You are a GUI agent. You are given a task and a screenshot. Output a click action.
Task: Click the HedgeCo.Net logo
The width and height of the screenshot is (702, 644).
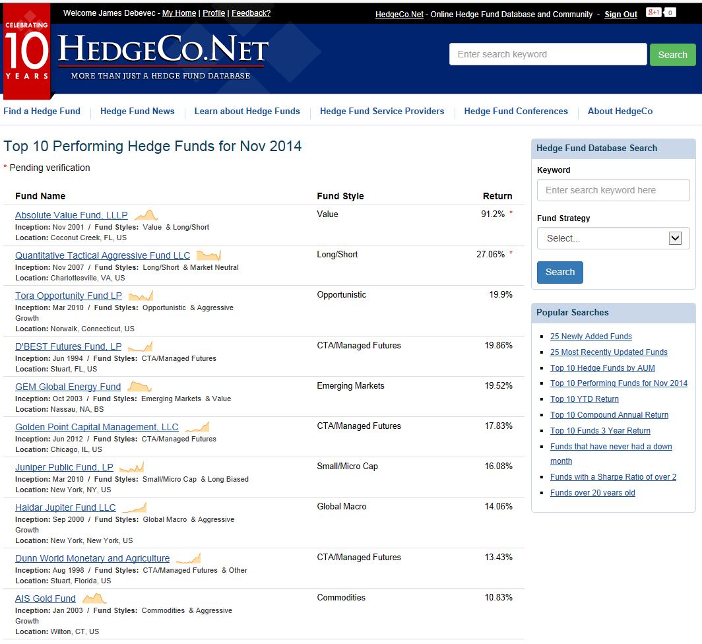click(163, 57)
